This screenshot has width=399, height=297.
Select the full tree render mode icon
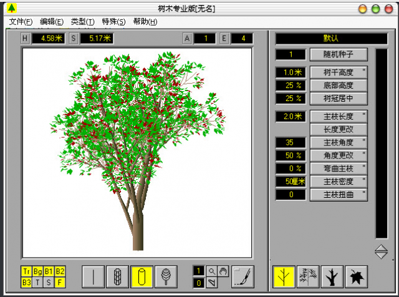(x=166, y=276)
